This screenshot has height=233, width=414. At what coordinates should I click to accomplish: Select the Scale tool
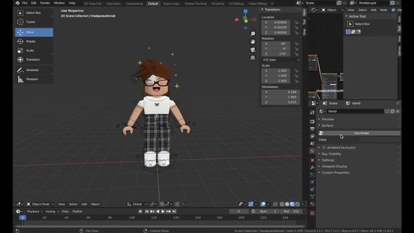pyautogui.click(x=34, y=50)
